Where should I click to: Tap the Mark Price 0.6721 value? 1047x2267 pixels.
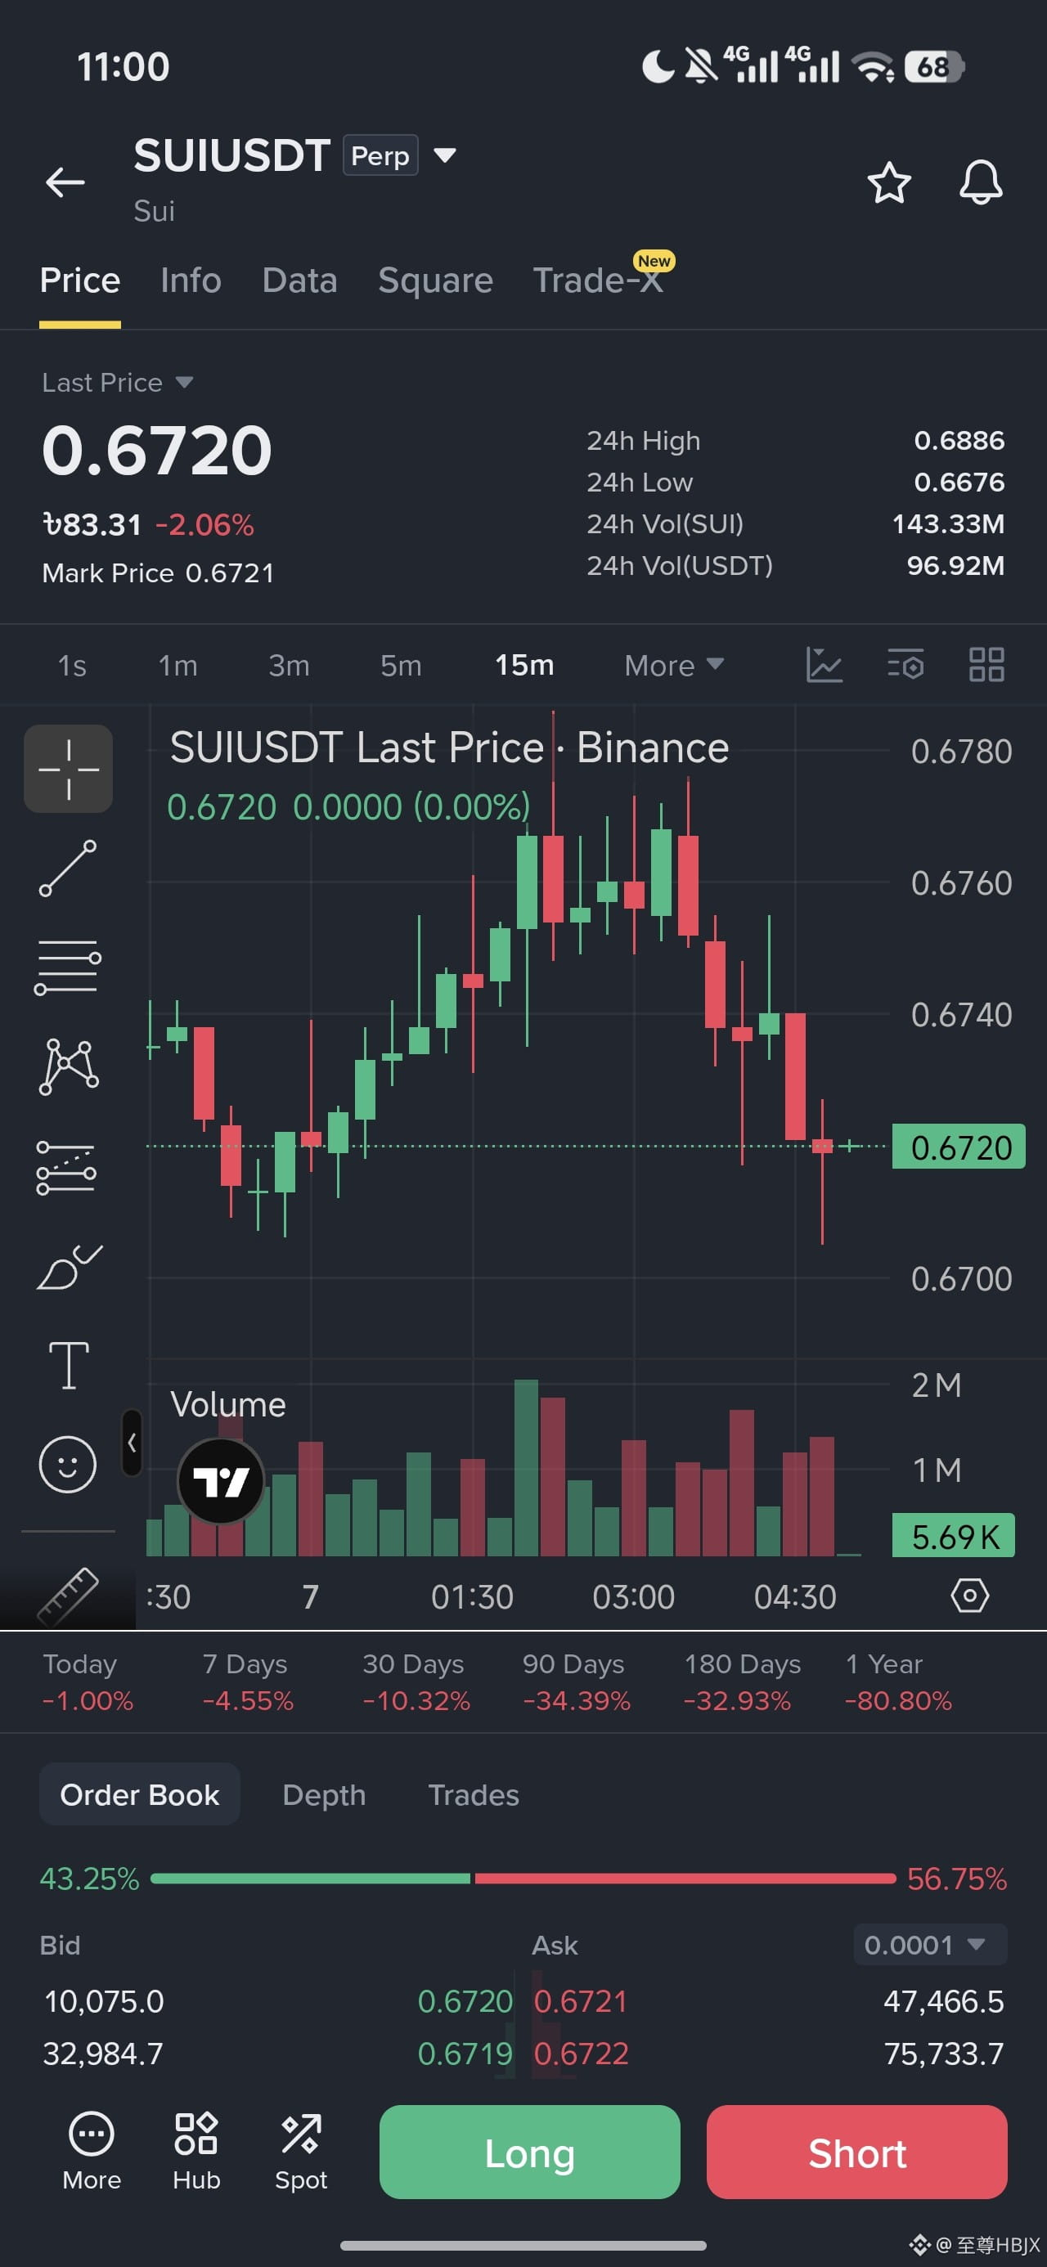[x=230, y=573]
